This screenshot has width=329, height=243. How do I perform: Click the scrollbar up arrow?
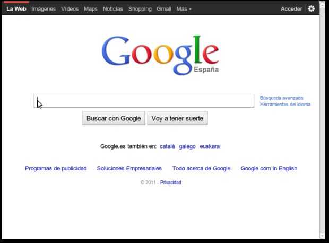click(x=322, y=4)
